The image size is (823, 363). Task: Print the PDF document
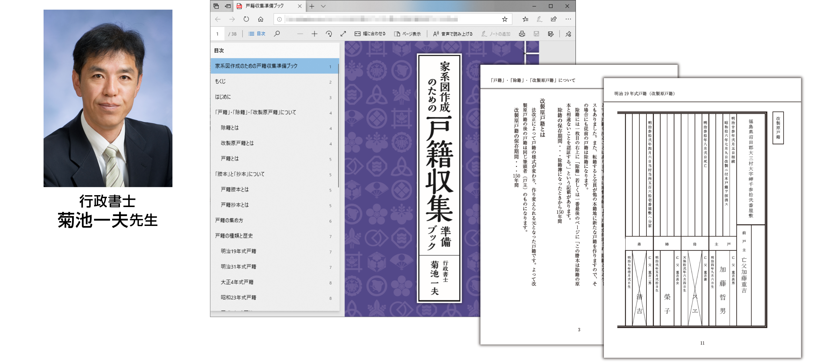coord(522,34)
